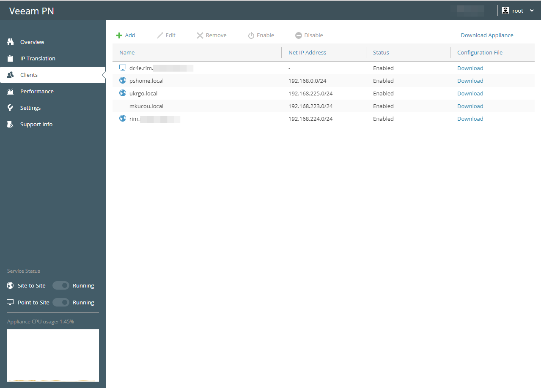Click the green plus Add icon
Image resolution: width=541 pixels, height=388 pixels.
tap(119, 35)
